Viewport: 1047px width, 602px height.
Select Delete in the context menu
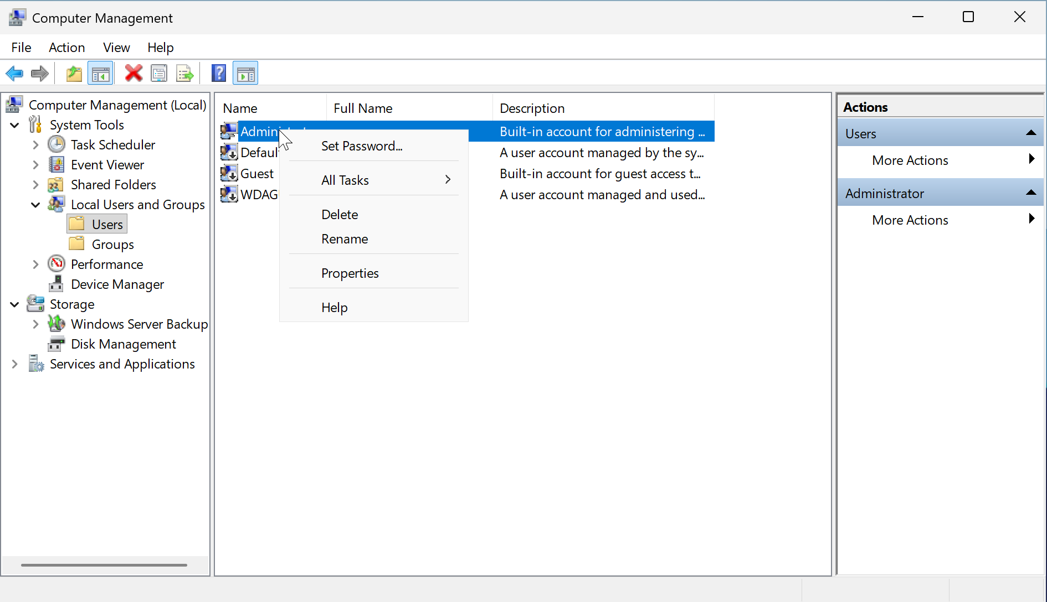pyautogui.click(x=374, y=214)
